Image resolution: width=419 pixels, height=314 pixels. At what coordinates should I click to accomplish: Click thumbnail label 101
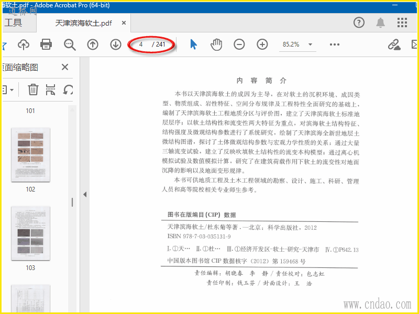30,111
